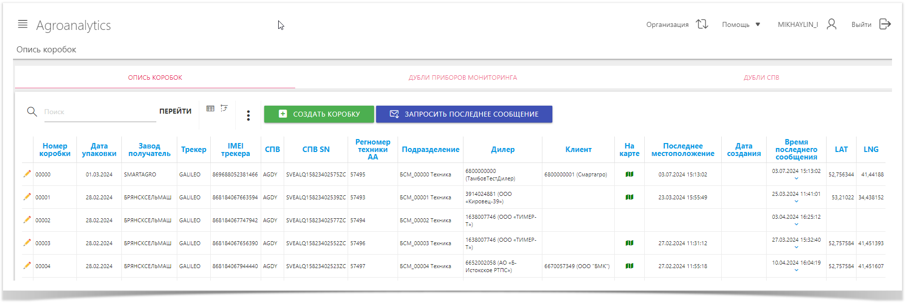Click the table columns view icon
Image resolution: width=909 pixels, height=305 pixels.
point(210,108)
